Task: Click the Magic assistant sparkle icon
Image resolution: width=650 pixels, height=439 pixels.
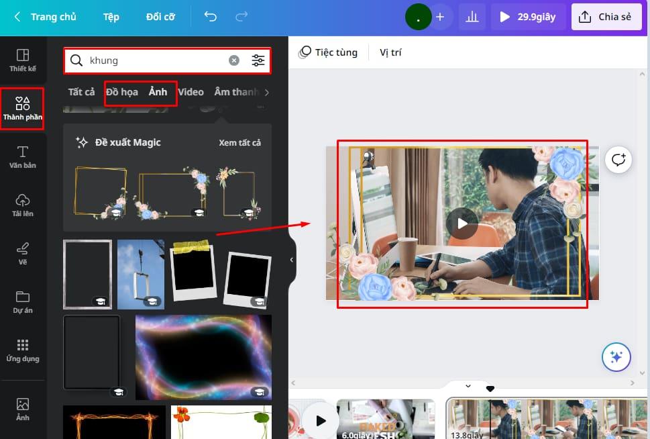Action: click(x=616, y=356)
